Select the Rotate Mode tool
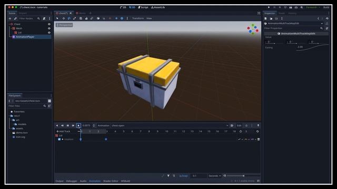 click(69, 18)
